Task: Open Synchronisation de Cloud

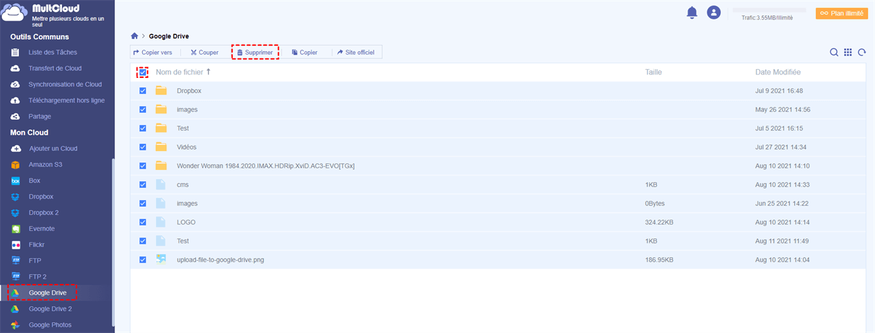Action: pyautogui.click(x=65, y=85)
